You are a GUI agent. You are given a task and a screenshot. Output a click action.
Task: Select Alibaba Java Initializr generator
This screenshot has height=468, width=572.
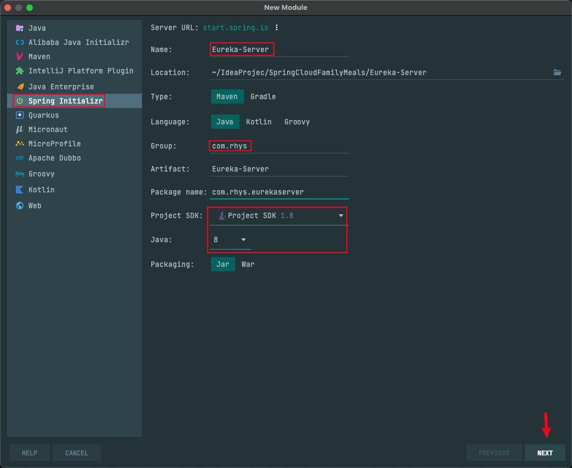[75, 42]
